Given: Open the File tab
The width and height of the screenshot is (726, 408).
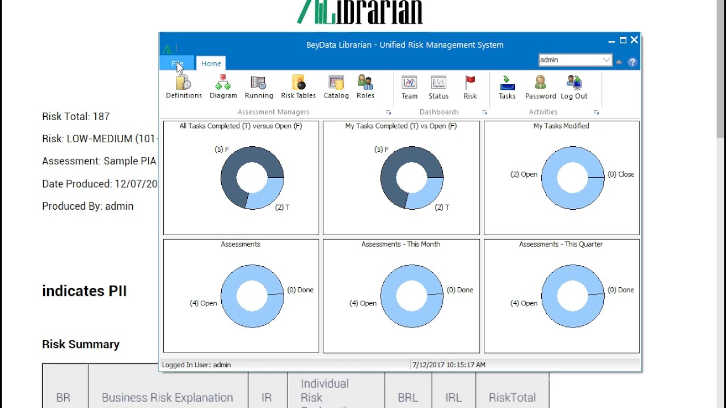Looking at the screenshot, I should 177,63.
